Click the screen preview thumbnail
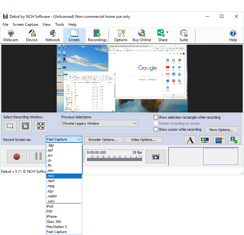The image size is (244, 235). click(122, 79)
